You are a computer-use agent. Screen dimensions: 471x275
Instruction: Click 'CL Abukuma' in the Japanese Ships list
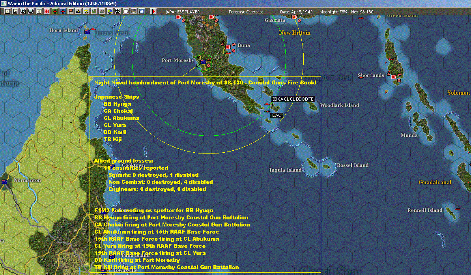121,118
